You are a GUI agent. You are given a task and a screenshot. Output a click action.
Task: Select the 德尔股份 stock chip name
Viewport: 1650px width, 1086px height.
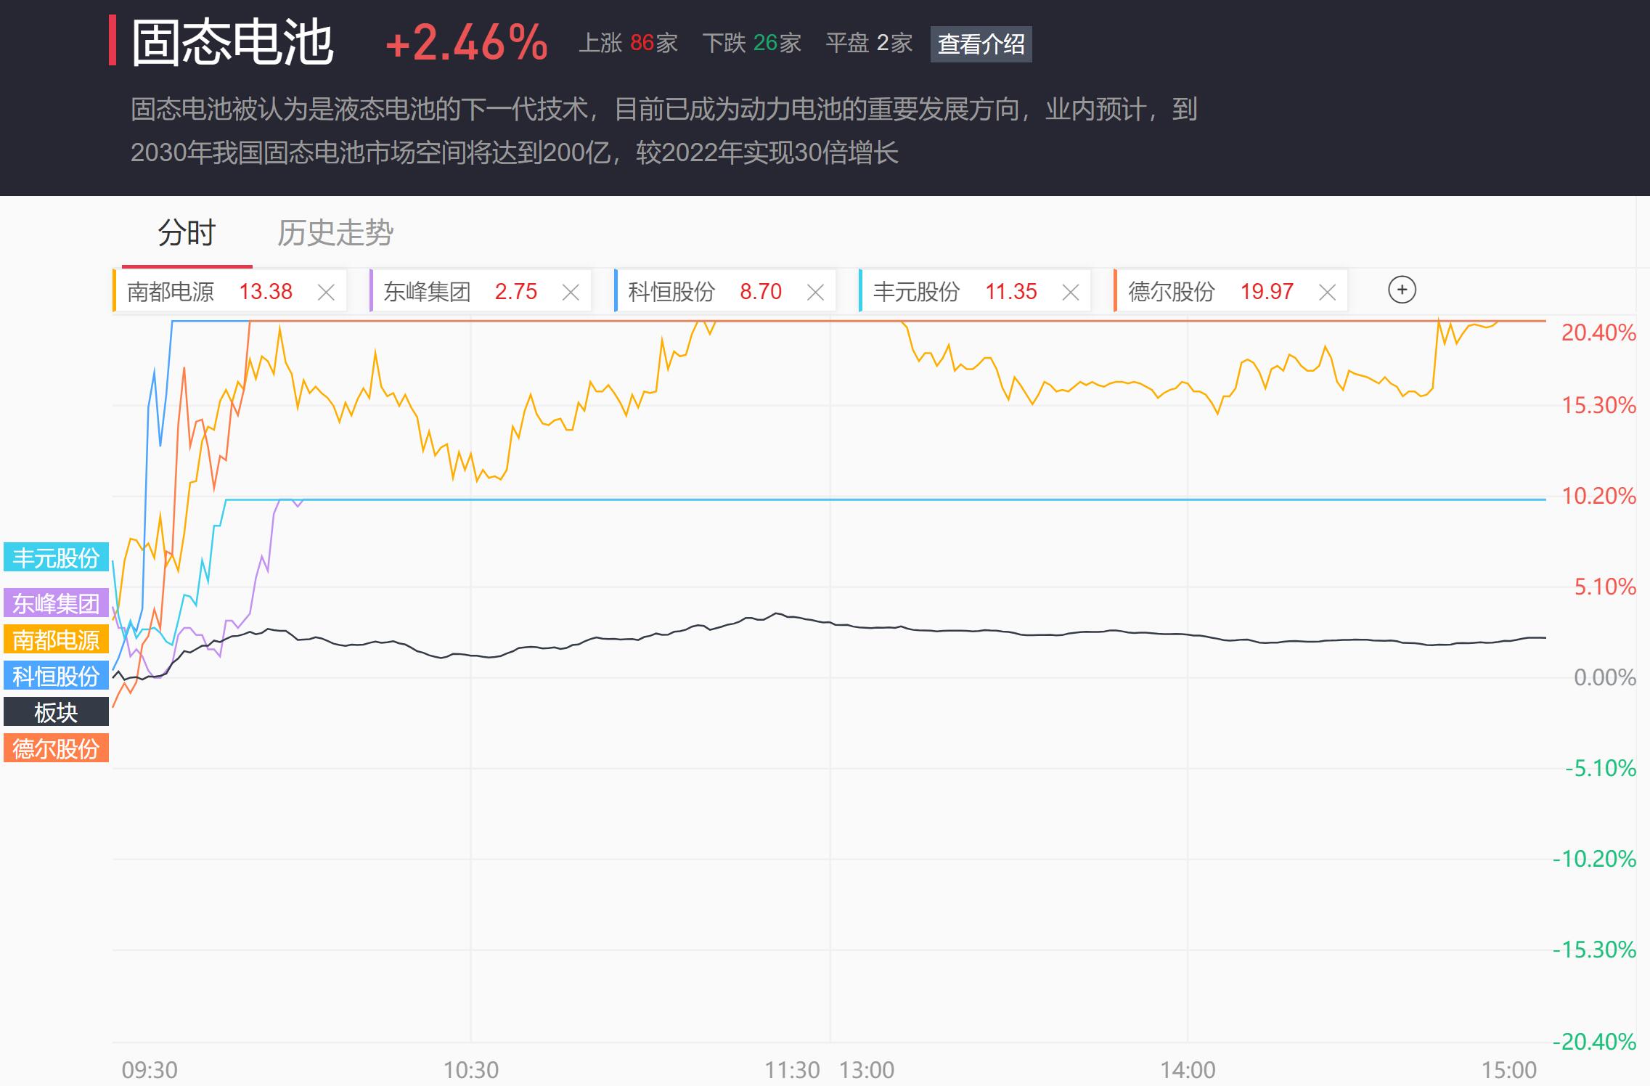pos(1171,292)
